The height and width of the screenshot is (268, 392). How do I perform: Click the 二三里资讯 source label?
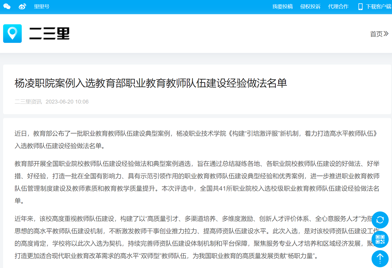click(x=28, y=102)
